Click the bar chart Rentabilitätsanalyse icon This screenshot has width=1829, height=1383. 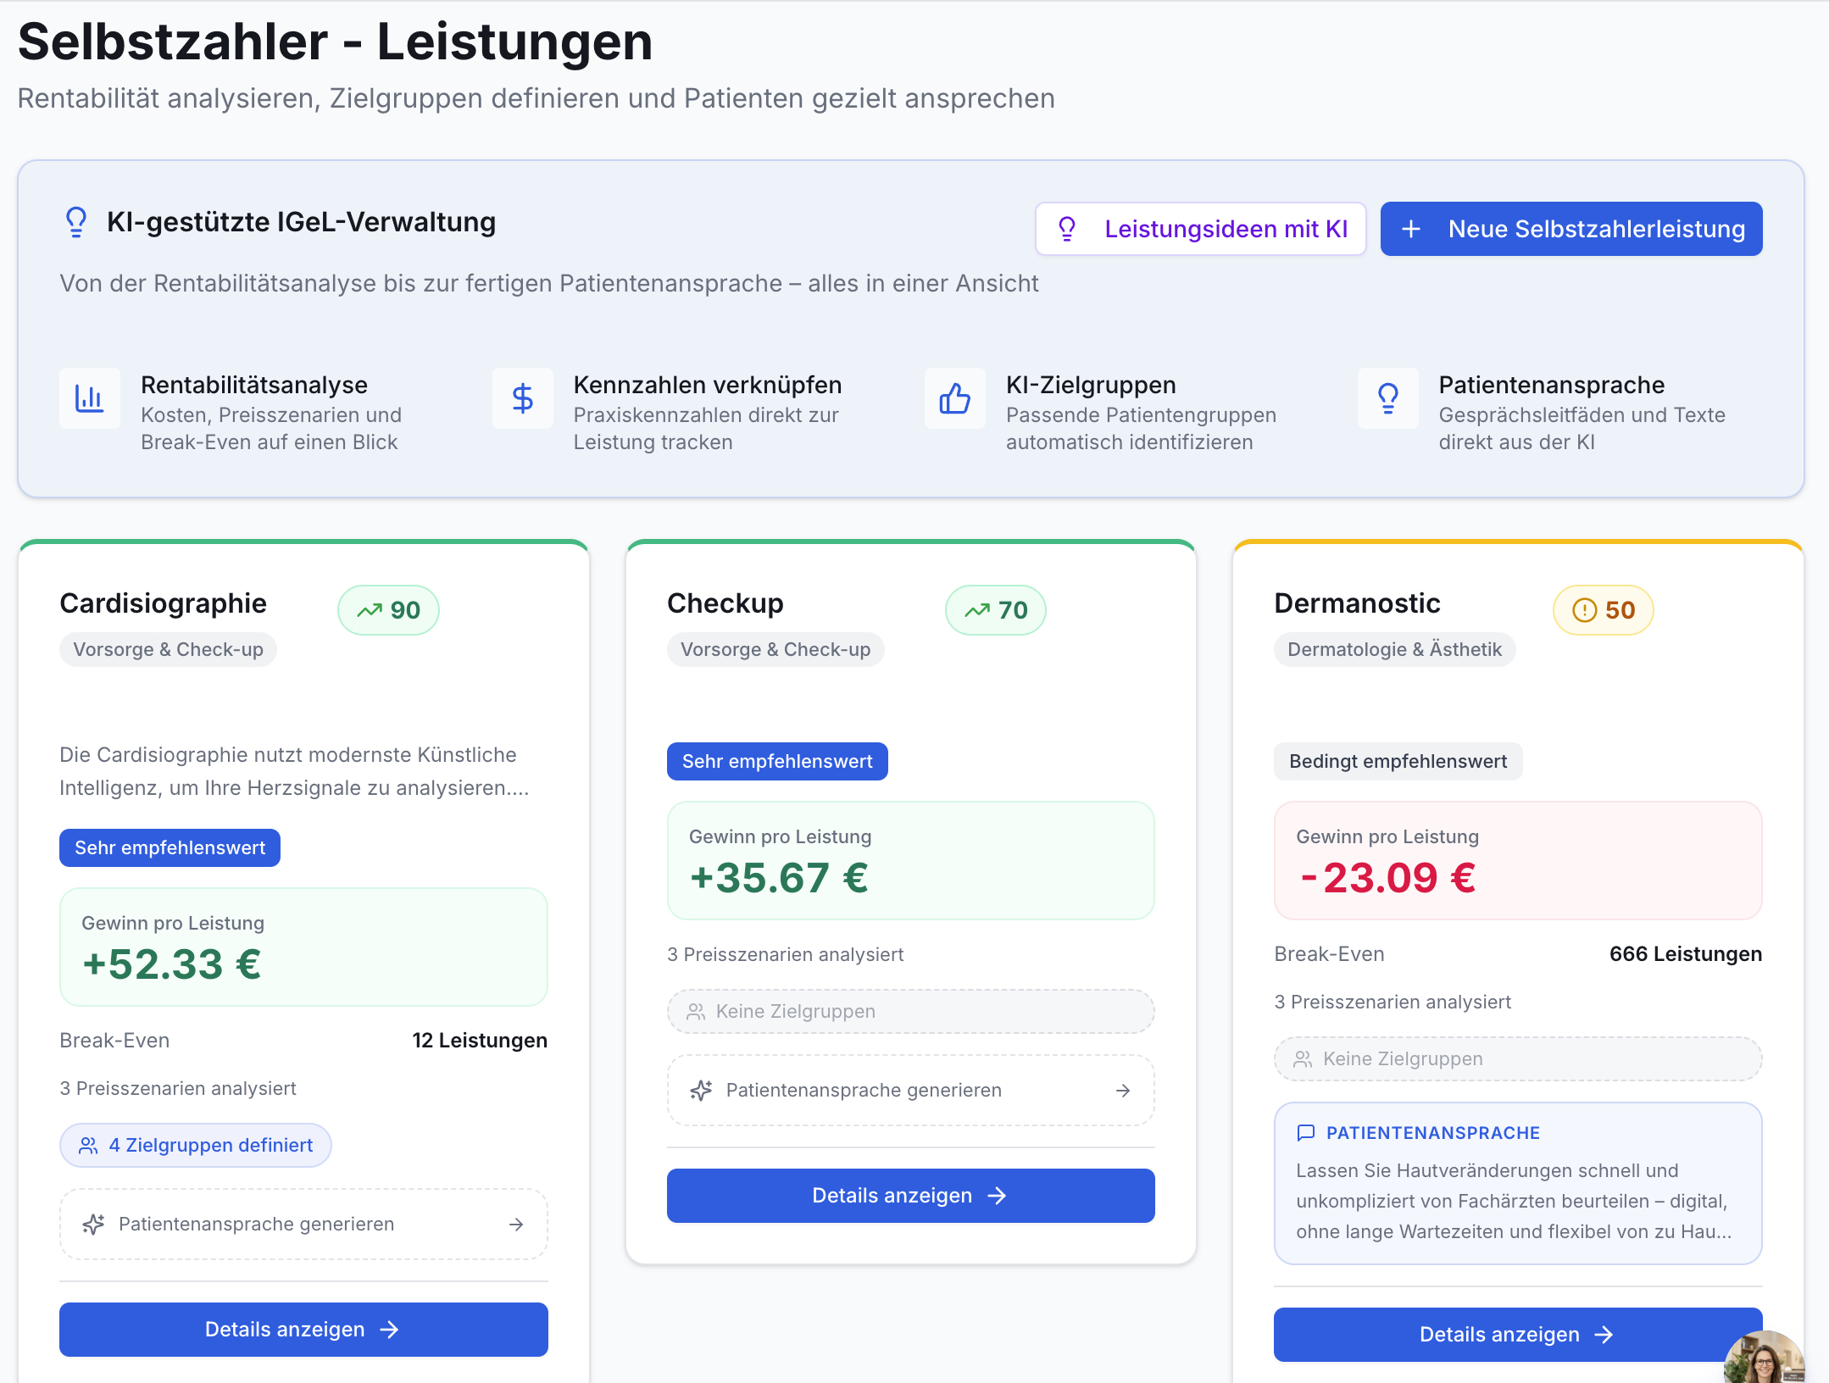point(90,398)
